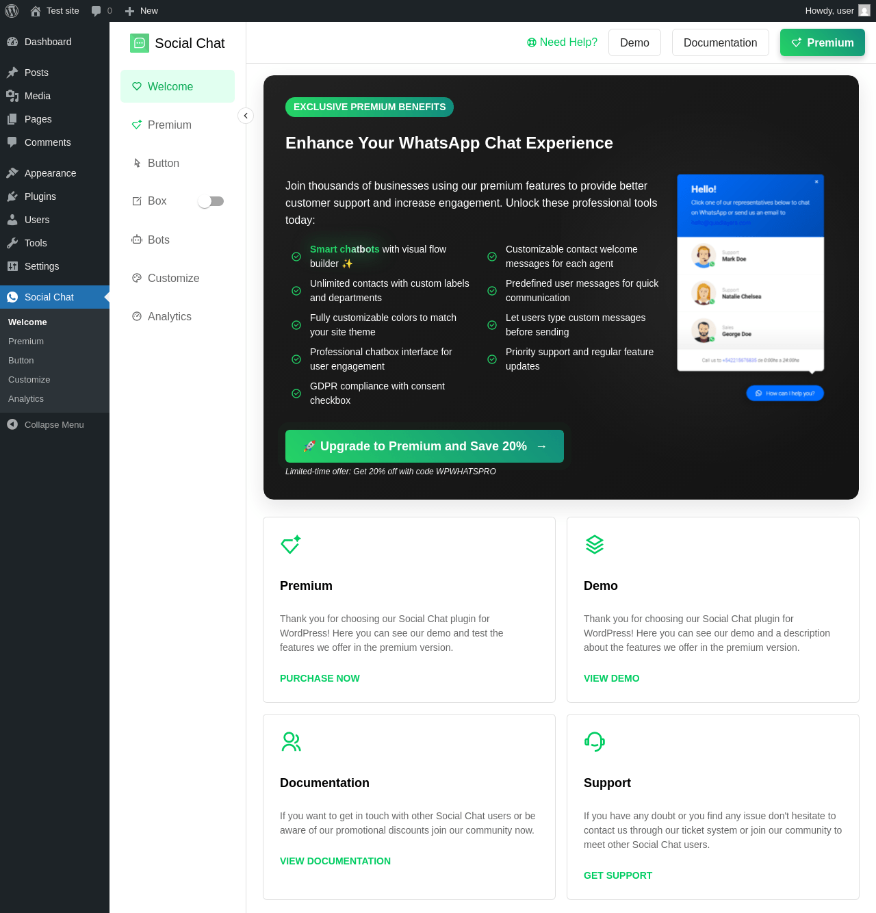
Task: Open the Premium tab with diamond icon
Action: 177,125
